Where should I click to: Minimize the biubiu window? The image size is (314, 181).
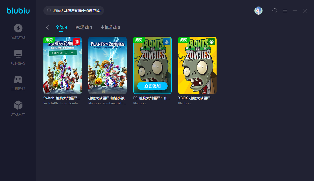point(295,11)
